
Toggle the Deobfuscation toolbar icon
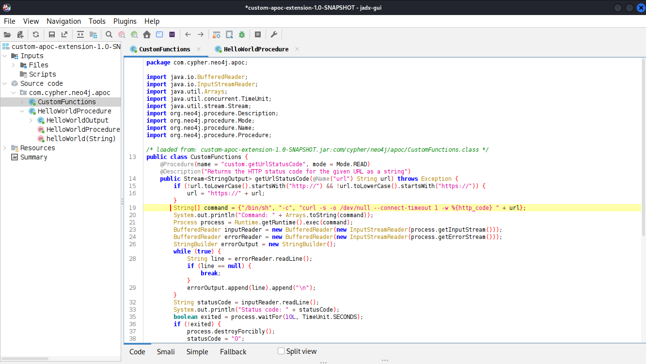(217, 34)
